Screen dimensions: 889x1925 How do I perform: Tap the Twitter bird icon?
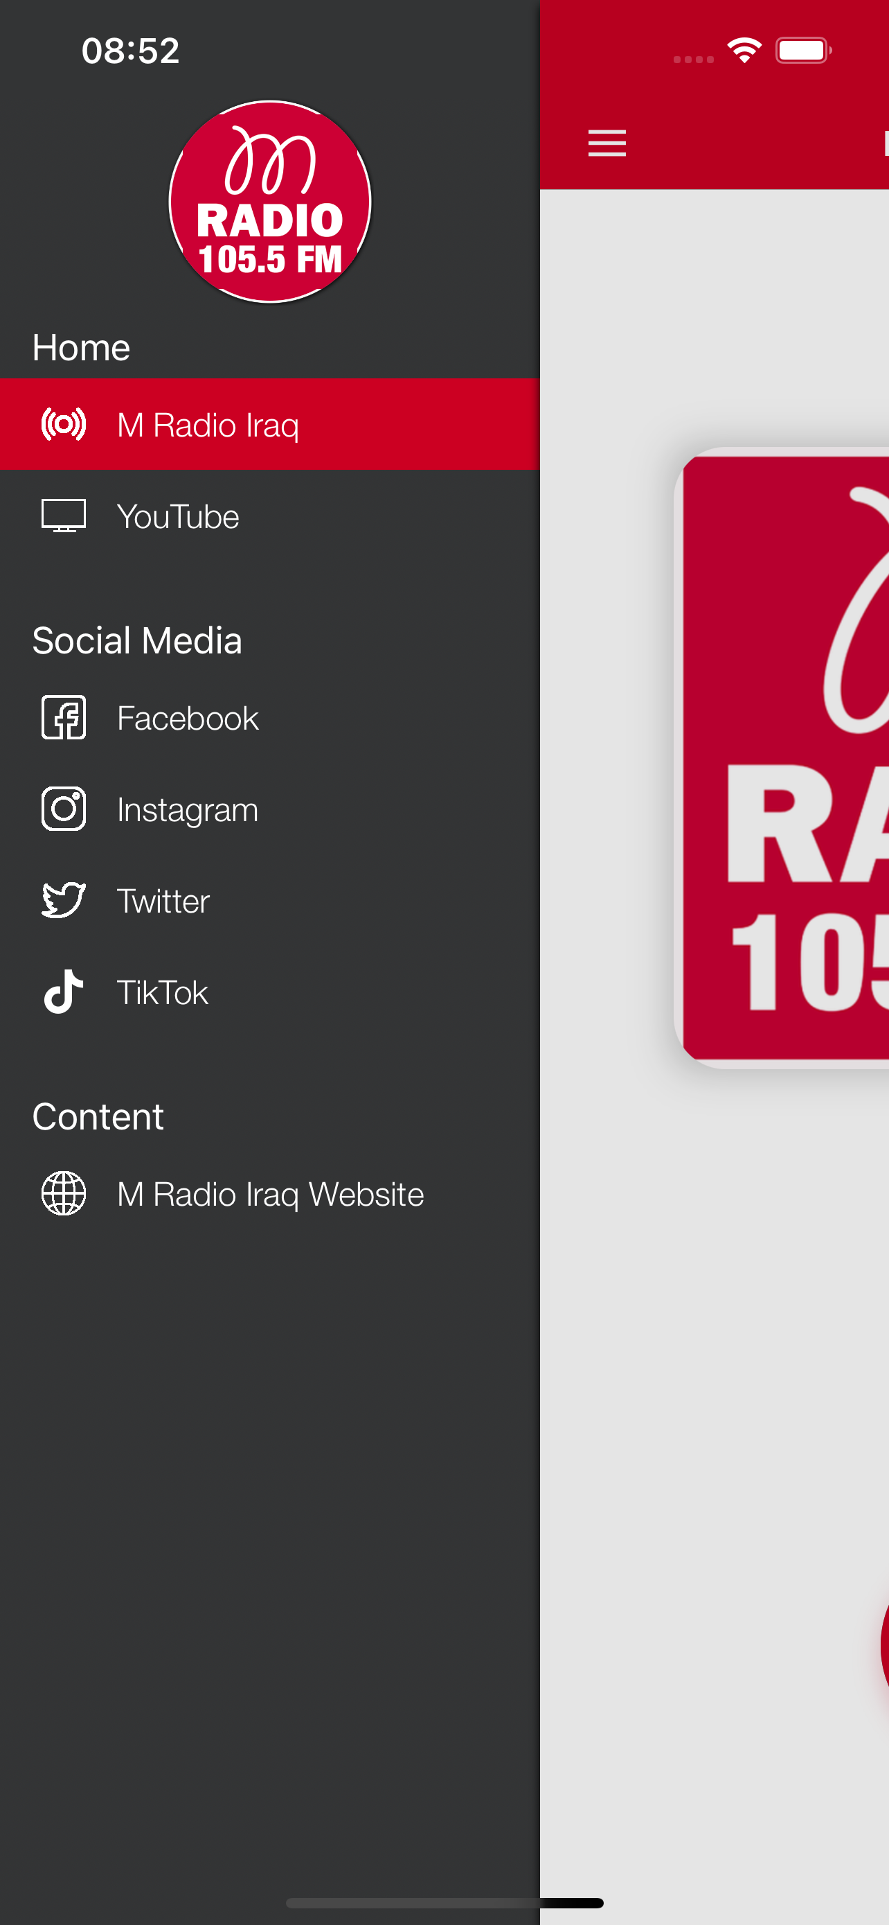pos(64,899)
